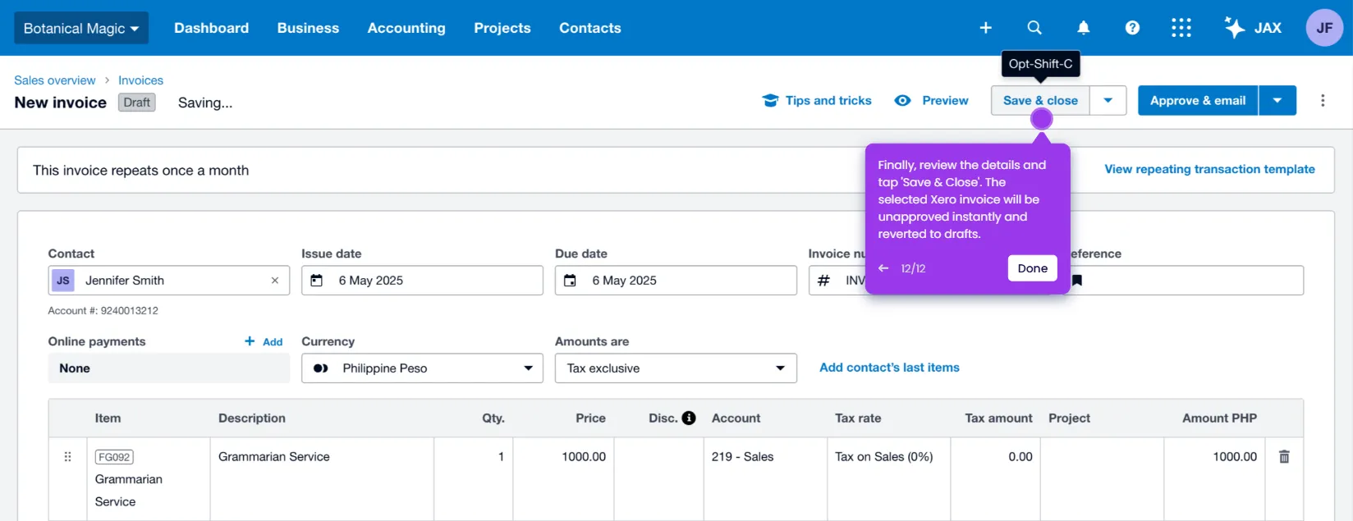The image size is (1353, 521).
Task: Click the Preview eye icon
Action: [x=902, y=100]
